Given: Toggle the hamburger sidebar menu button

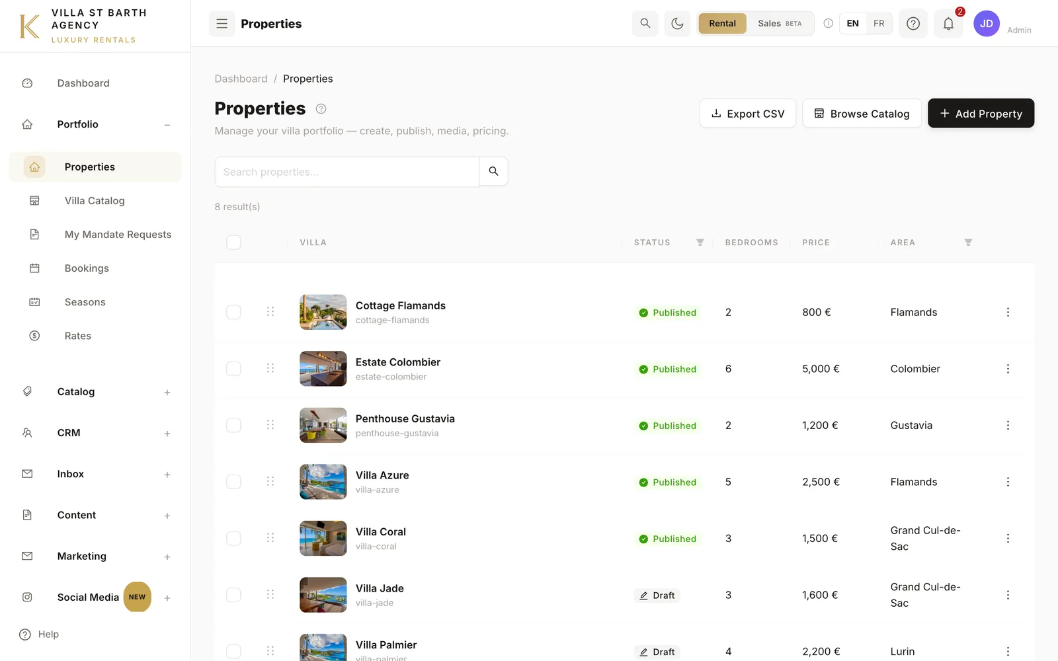Looking at the screenshot, I should (222, 24).
